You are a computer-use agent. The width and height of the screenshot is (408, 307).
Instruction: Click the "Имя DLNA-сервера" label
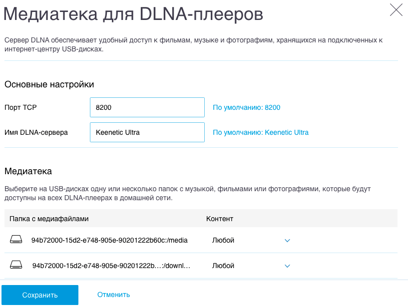(x=36, y=132)
